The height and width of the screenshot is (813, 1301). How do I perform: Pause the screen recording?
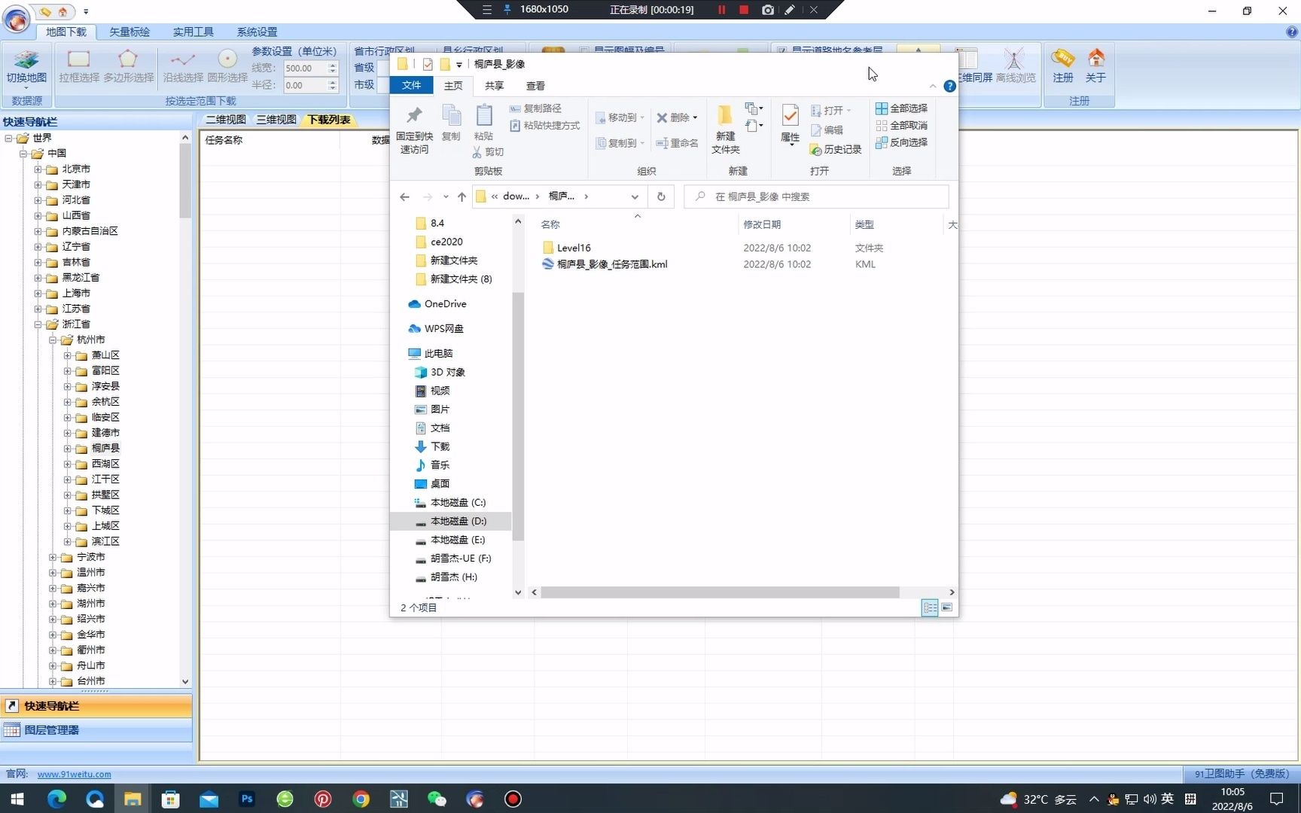(x=721, y=10)
